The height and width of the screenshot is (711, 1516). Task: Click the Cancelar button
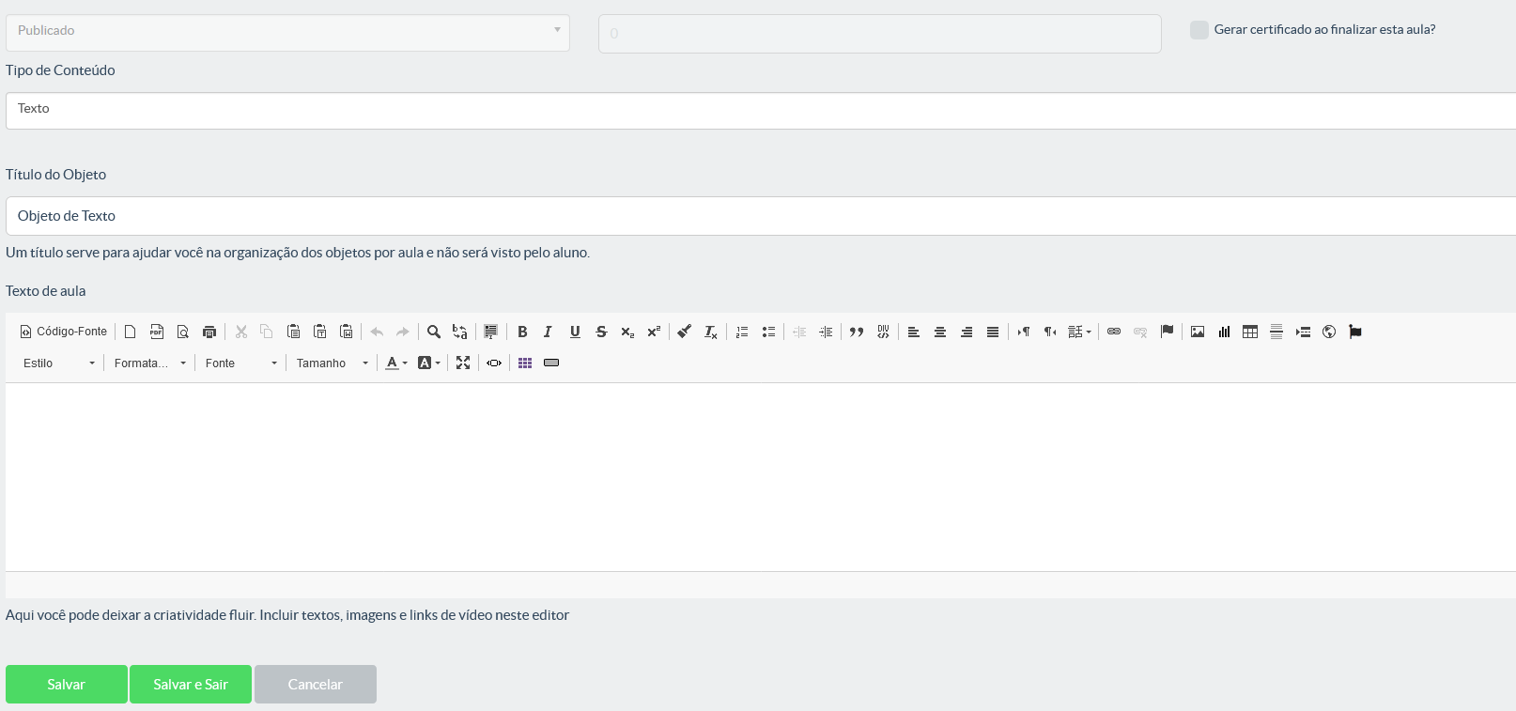pos(316,685)
